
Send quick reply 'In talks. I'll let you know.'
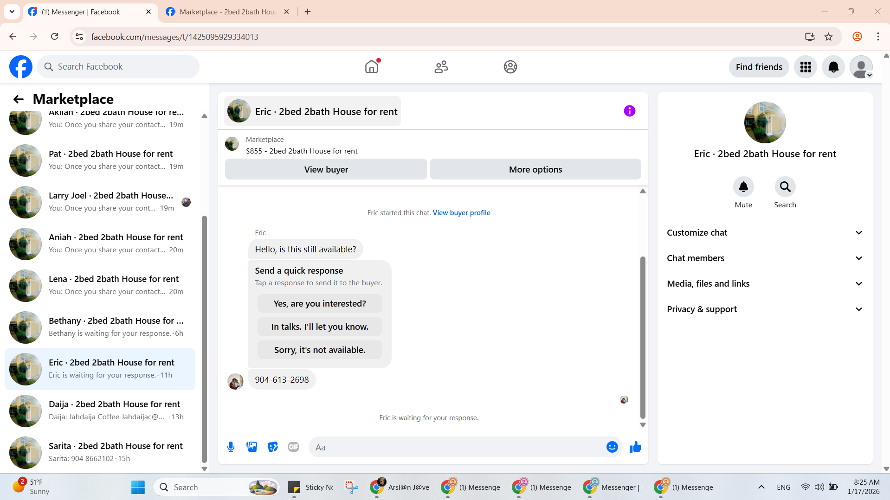coord(320,327)
